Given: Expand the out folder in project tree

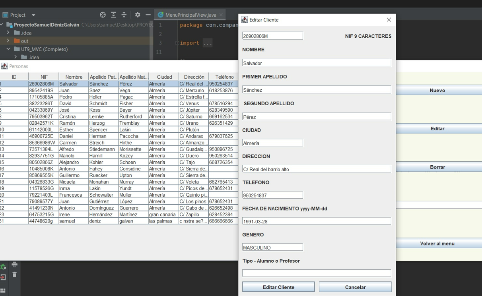Looking at the screenshot, I should 8,41.
